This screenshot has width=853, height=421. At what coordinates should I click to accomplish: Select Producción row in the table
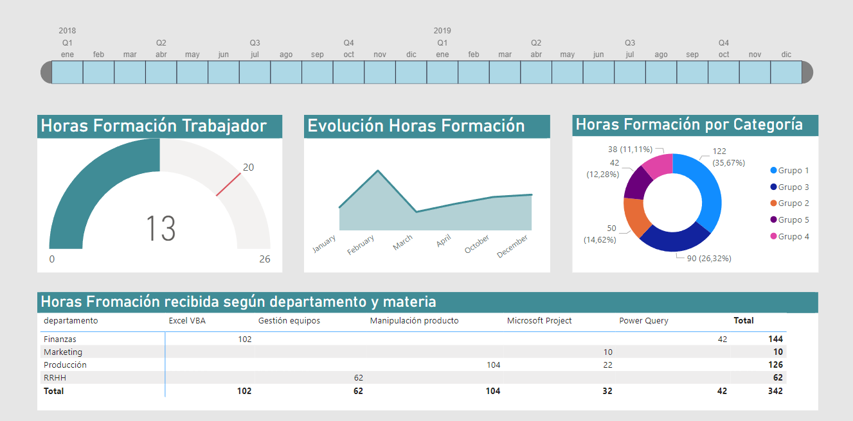pos(65,365)
